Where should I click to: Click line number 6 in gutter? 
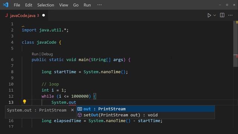point(12,60)
